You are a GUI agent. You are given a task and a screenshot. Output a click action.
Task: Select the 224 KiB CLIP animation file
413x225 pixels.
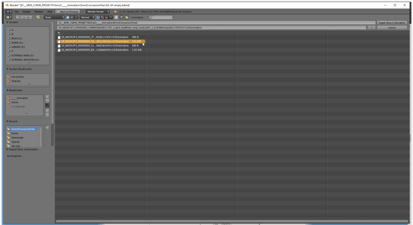tap(98, 41)
